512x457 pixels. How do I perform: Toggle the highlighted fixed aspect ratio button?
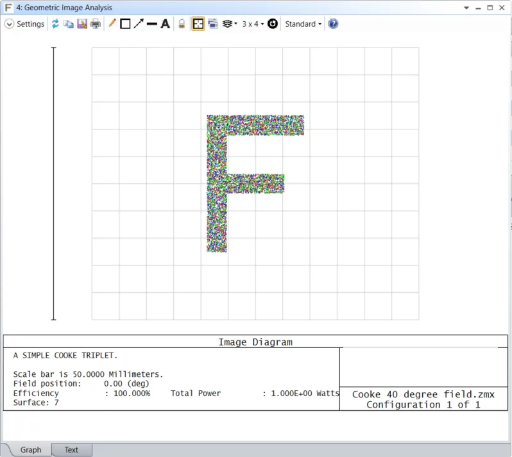click(x=198, y=24)
